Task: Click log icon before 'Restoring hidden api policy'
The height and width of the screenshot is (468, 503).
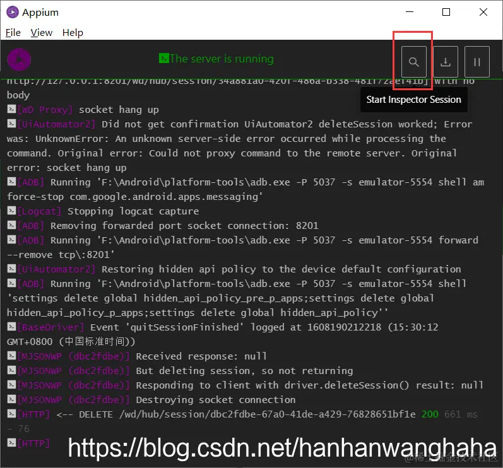Action: click(11, 269)
